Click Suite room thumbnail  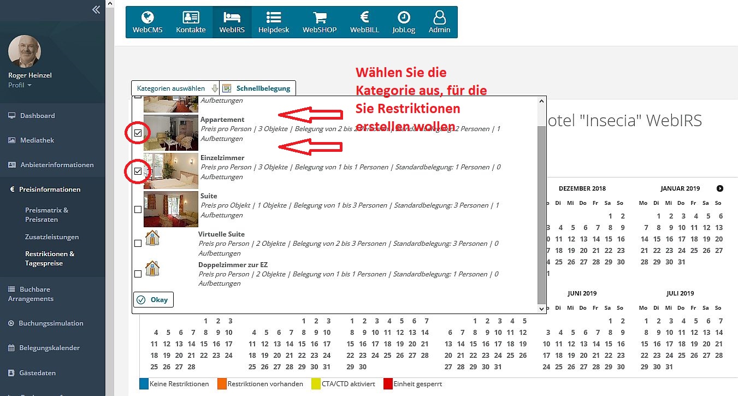coord(171,209)
